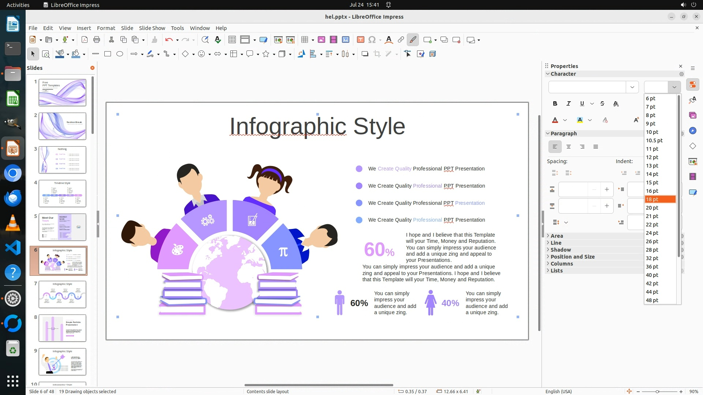Image resolution: width=703 pixels, height=395 pixels.
Task: Click the Insert Hyperlink icon
Action: [x=401, y=40]
